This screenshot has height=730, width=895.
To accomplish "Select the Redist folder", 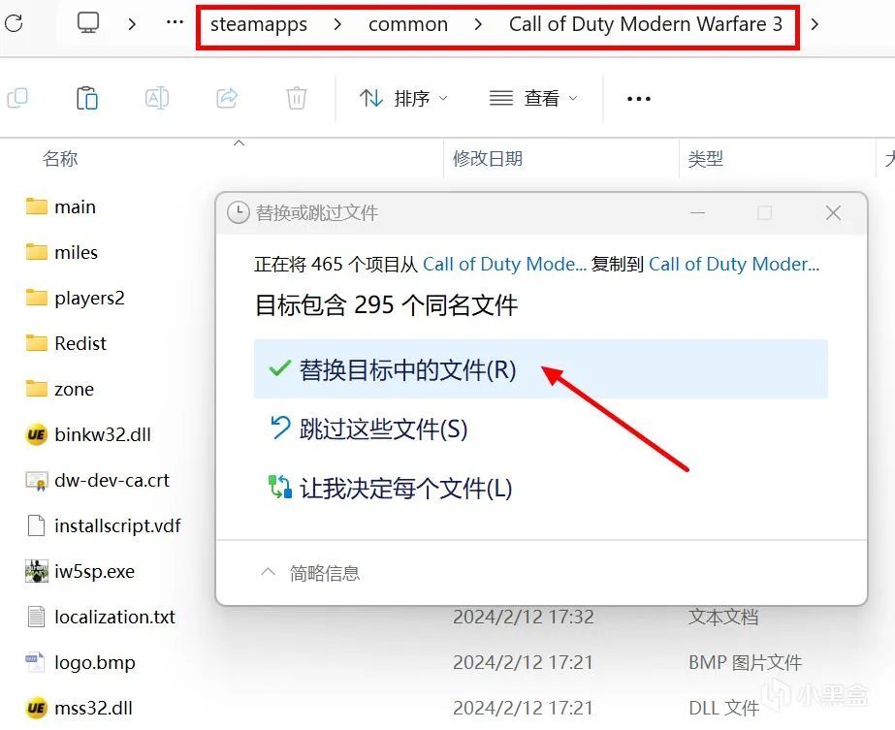I will (80, 343).
